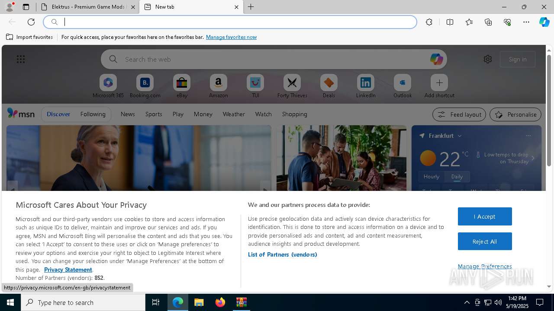Close the Elektrus tab
The image size is (554, 311).
(133, 7)
